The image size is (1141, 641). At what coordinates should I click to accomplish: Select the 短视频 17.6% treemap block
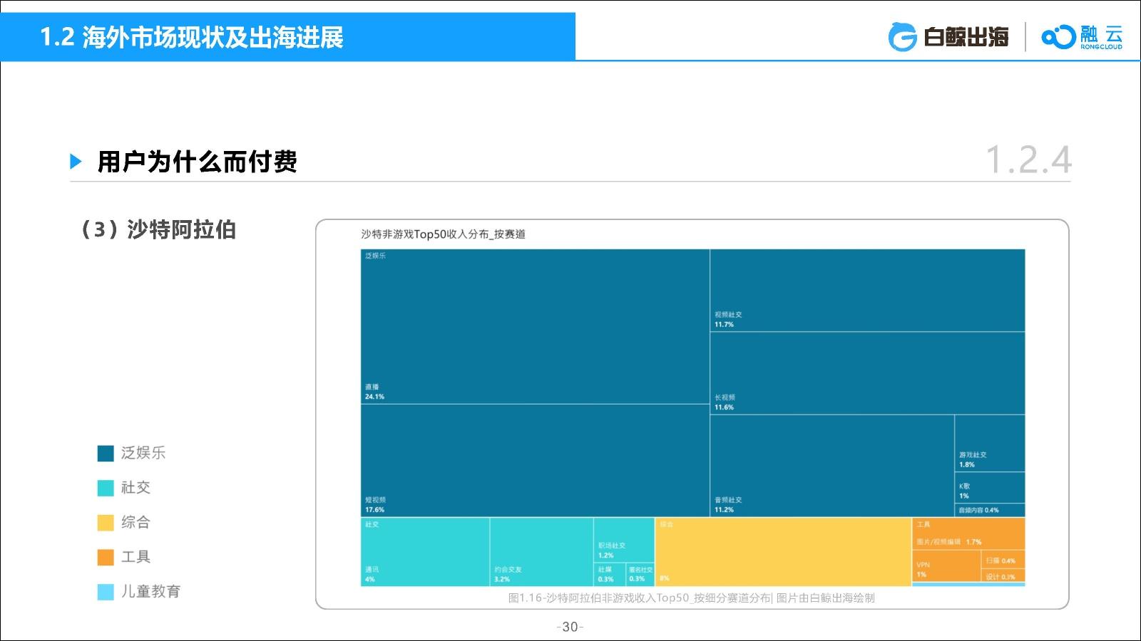pos(535,460)
